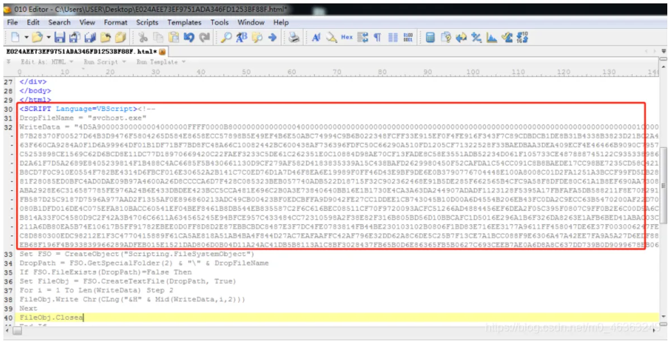Paste from clipboard with the Paste icon
669x342 pixels.
(x=174, y=37)
